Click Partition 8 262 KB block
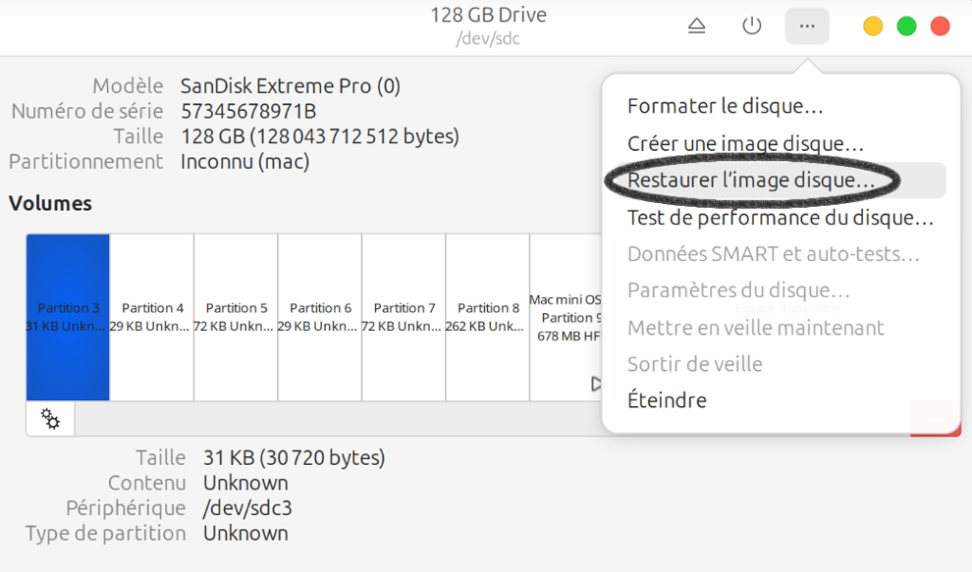This screenshot has width=972, height=572. (488, 317)
